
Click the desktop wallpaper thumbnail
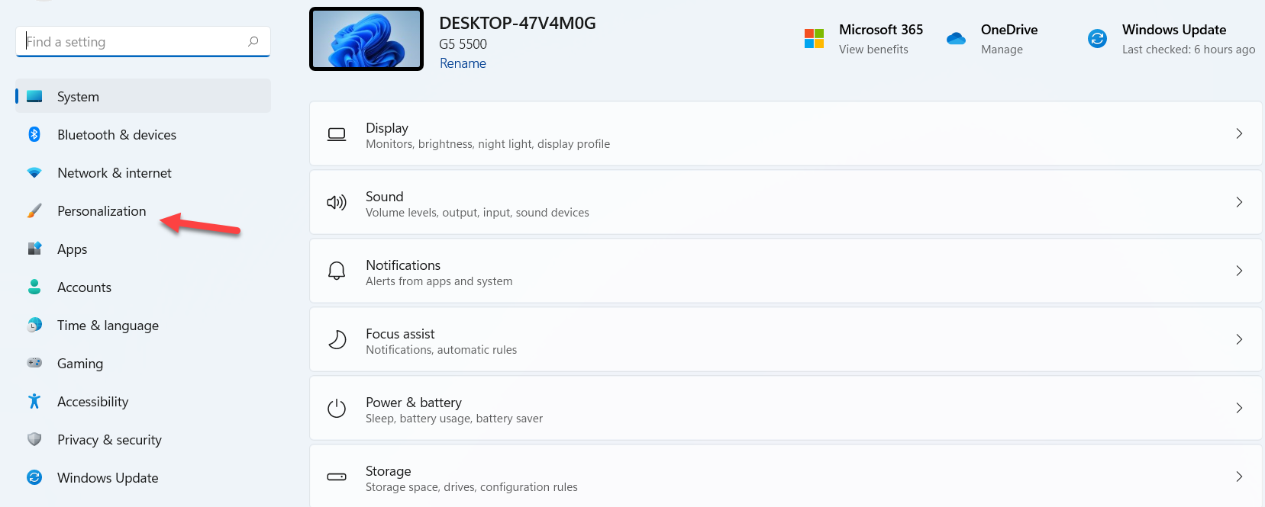pyautogui.click(x=366, y=39)
